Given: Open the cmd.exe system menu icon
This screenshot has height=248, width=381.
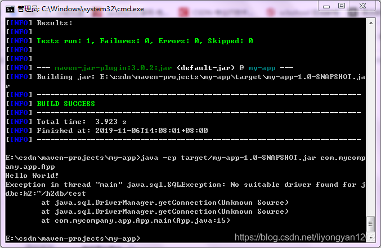Looking at the screenshot, I should point(10,10).
